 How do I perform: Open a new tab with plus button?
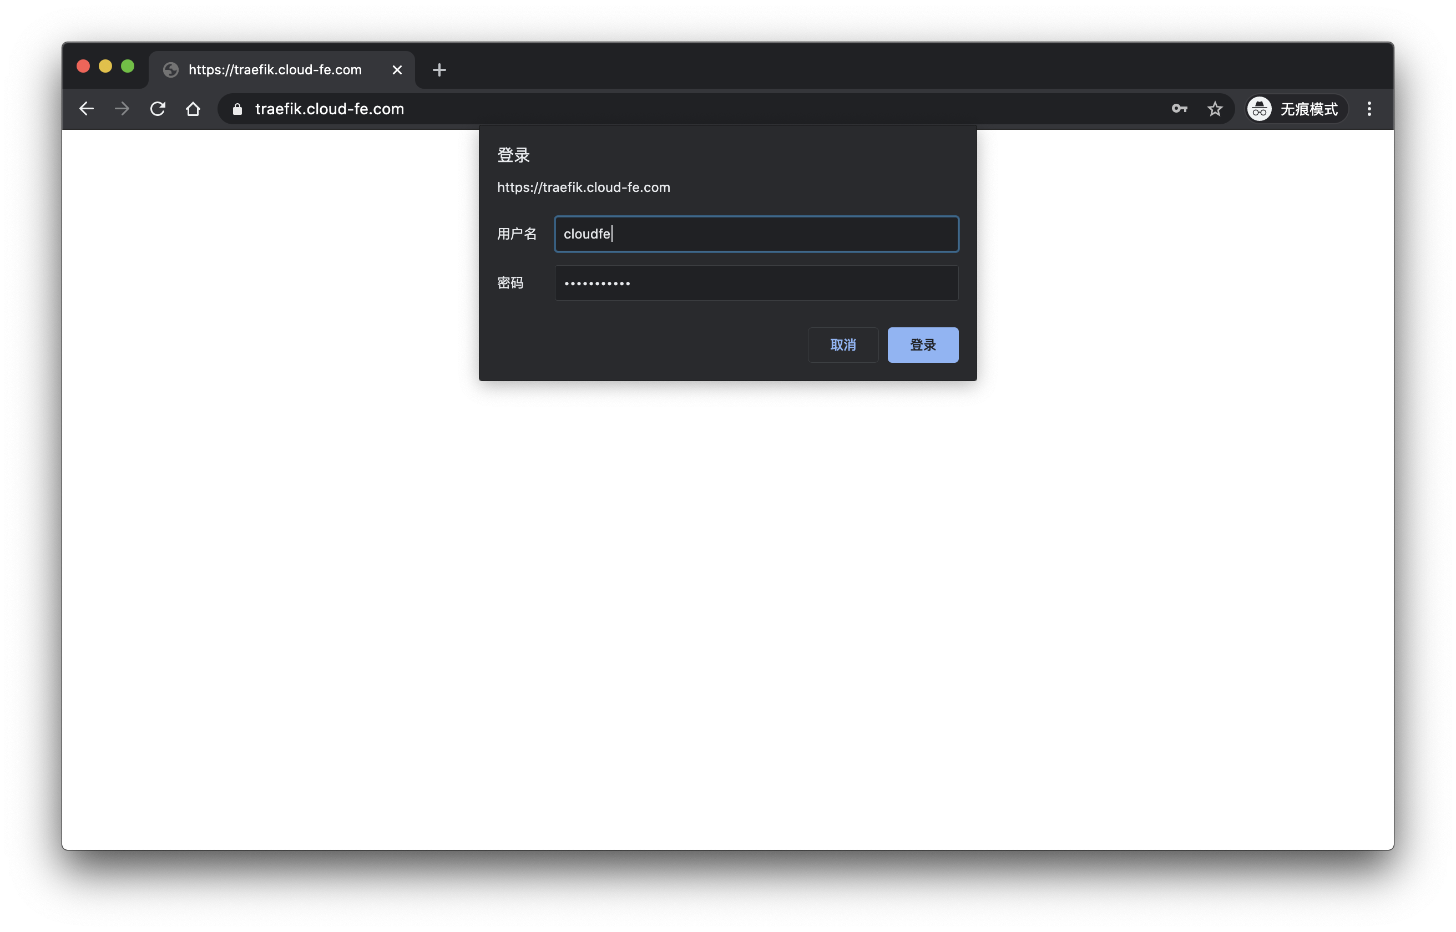point(439,70)
